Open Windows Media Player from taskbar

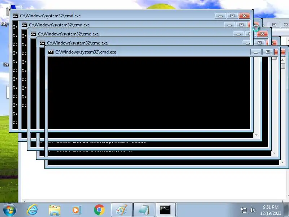pos(76,210)
